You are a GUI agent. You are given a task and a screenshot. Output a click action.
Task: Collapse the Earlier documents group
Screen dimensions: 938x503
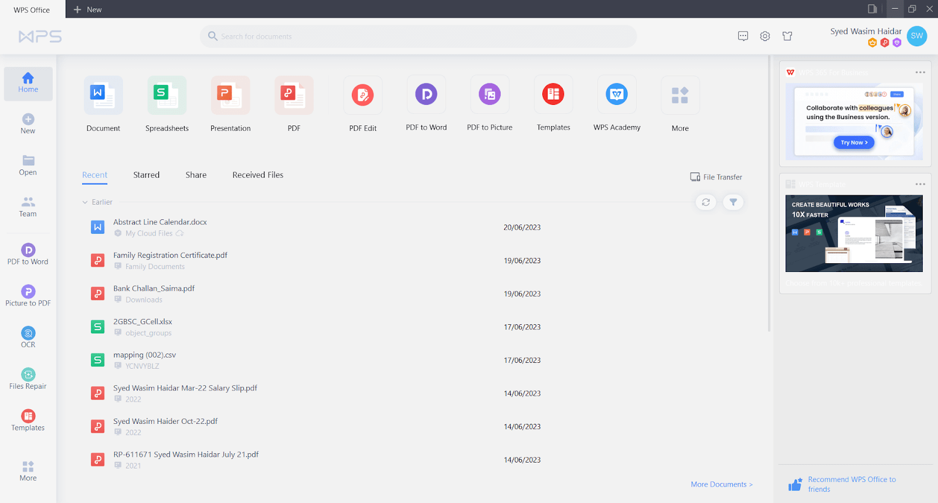click(85, 202)
